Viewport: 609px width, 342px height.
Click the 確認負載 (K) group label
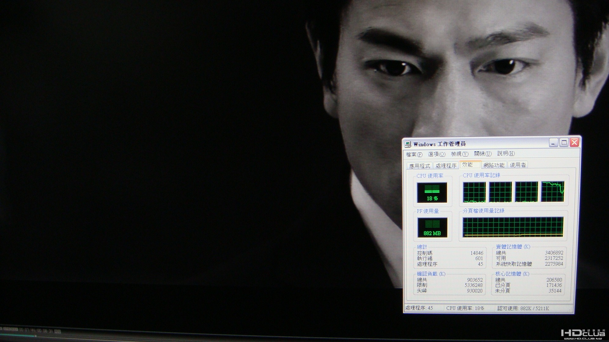(x=431, y=274)
